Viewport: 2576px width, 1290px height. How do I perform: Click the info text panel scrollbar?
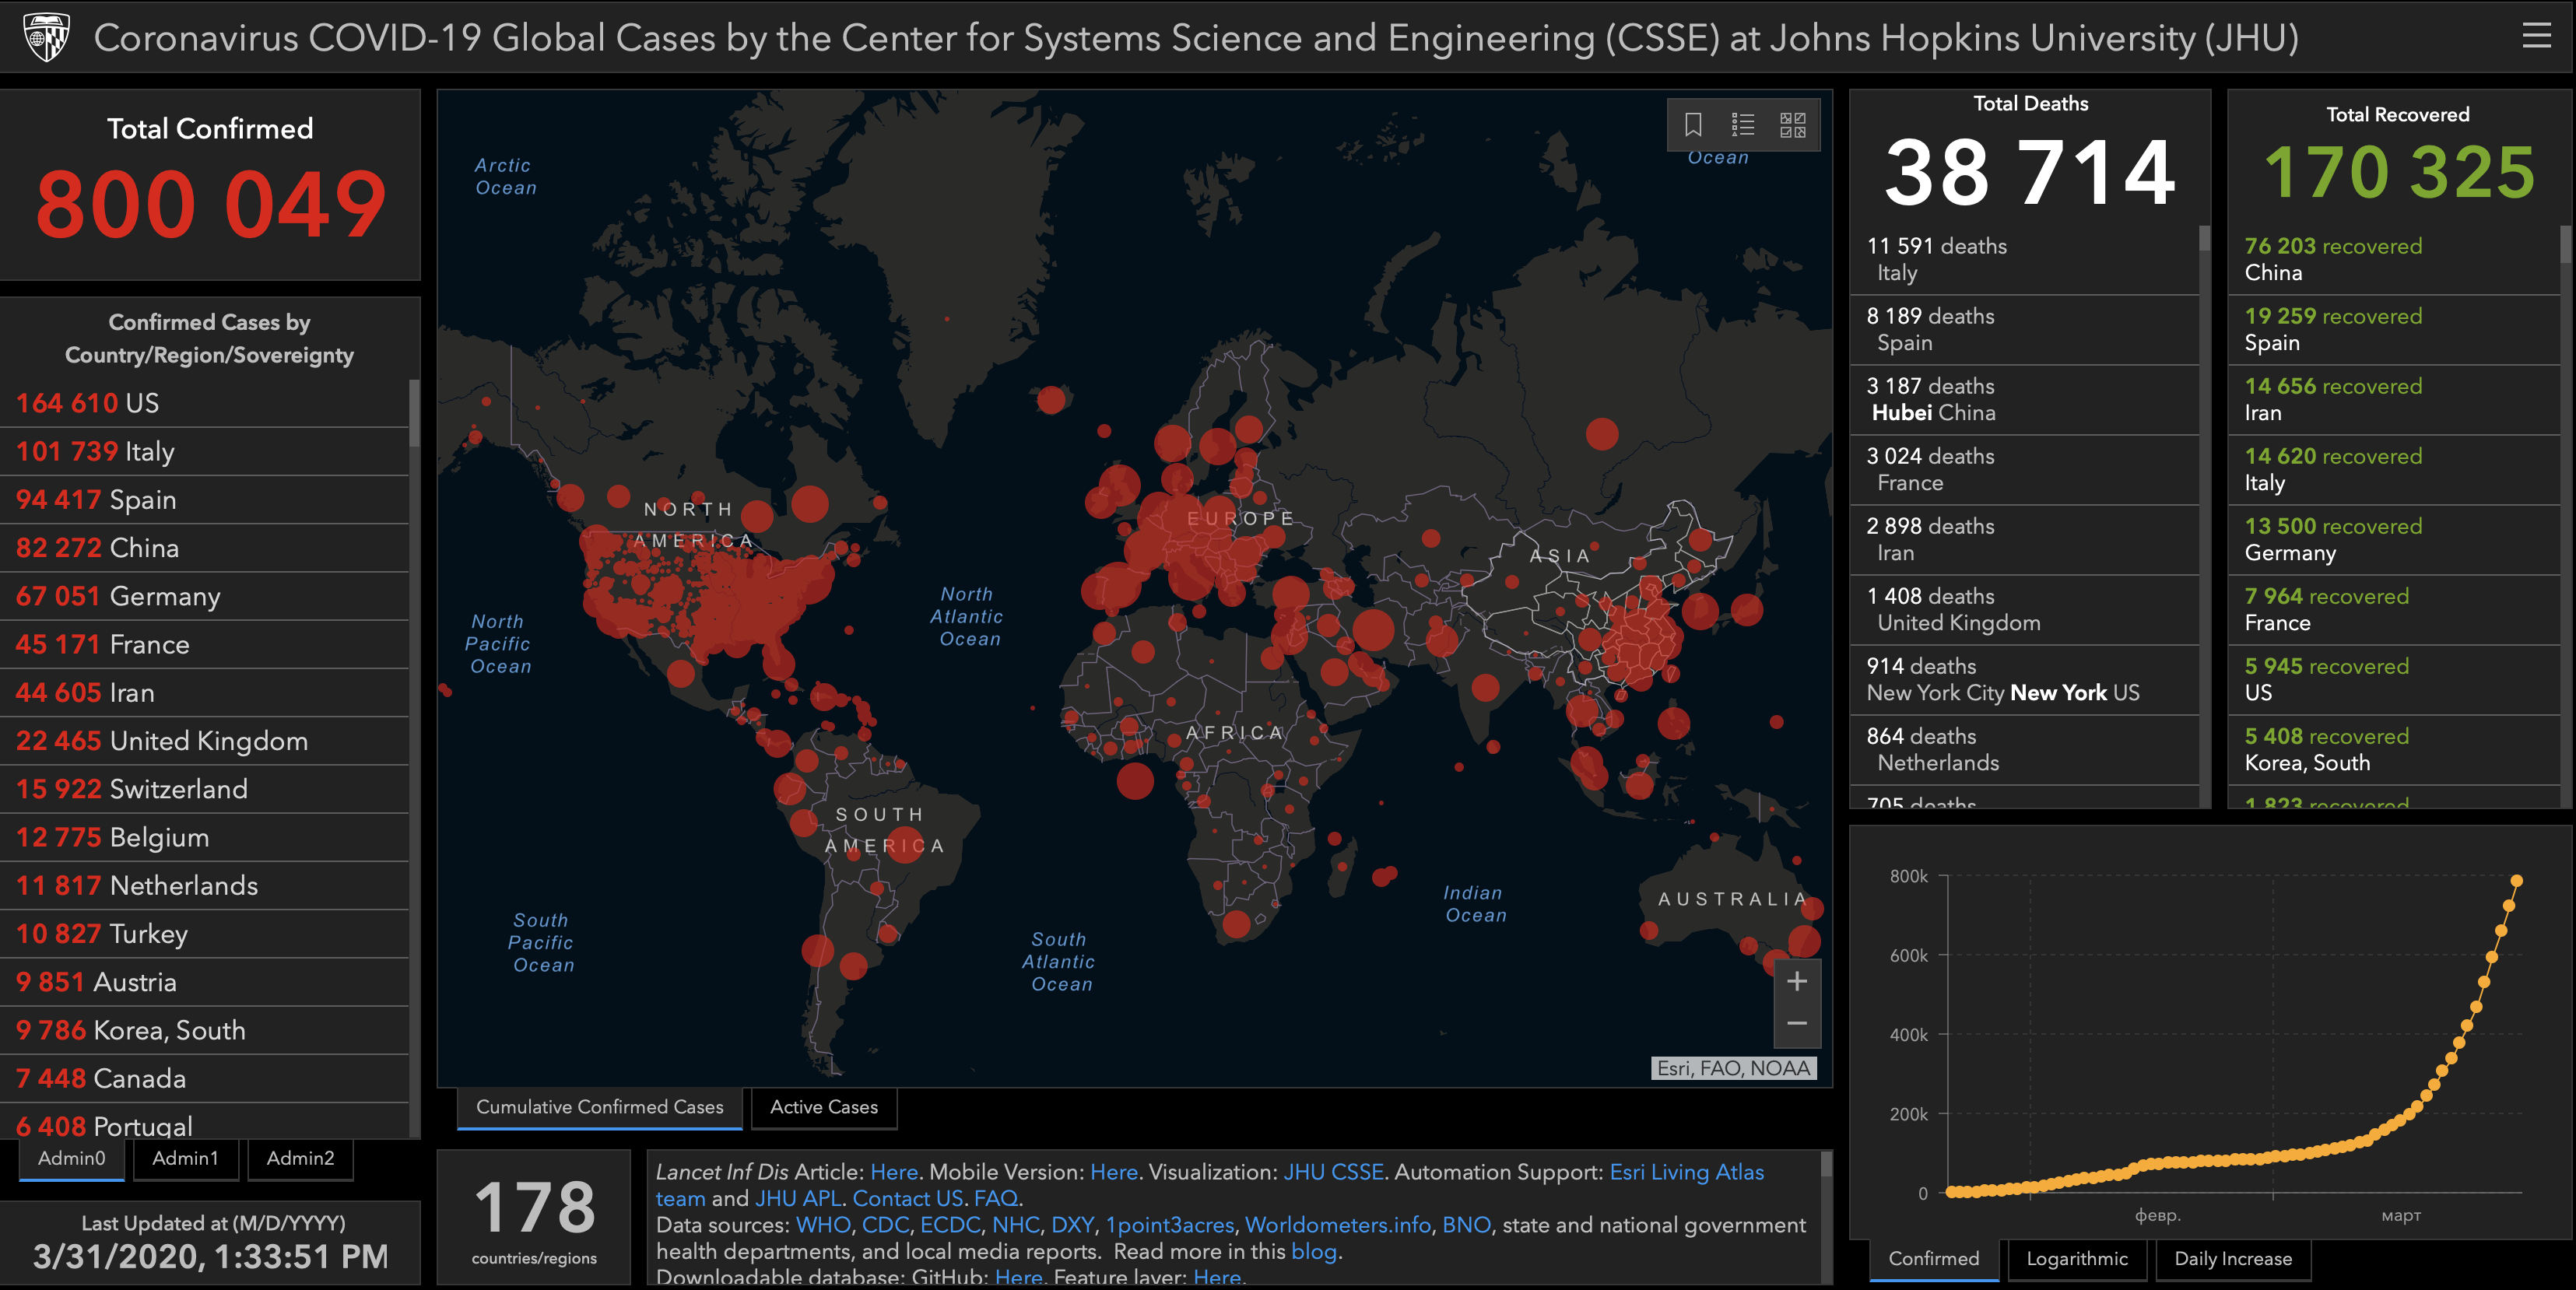click(1826, 1164)
